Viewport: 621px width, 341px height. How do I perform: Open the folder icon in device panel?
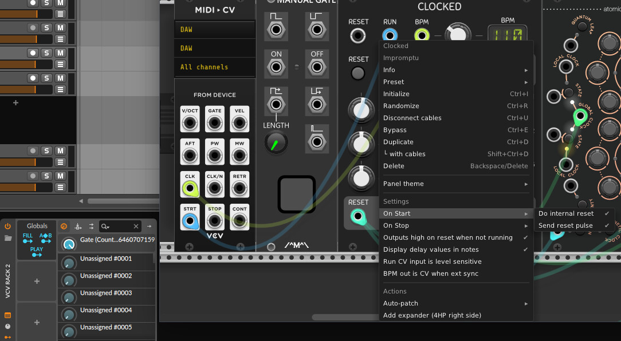tap(7, 238)
